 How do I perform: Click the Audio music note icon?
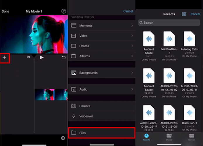pos(74,89)
